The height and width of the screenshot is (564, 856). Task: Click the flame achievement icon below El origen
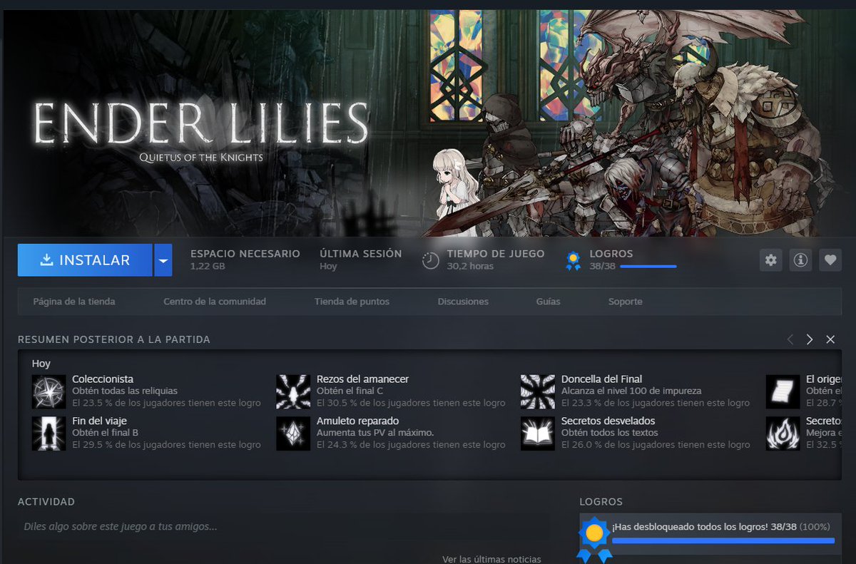pos(783,434)
